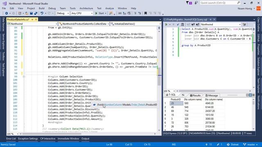Screen dimensions: 262x147
Task: Open the code editor 100 % zoom dropdown
Action: tap(13, 134)
